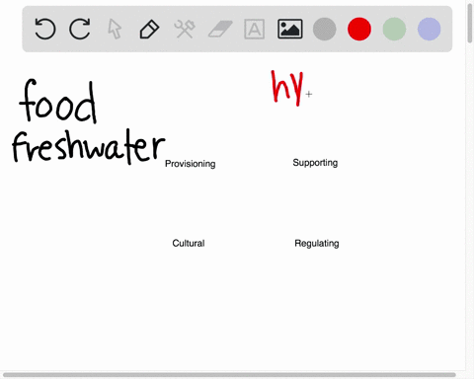This screenshot has height=379, width=474.
Task: Select the pointer selection tool
Action: pos(115,29)
